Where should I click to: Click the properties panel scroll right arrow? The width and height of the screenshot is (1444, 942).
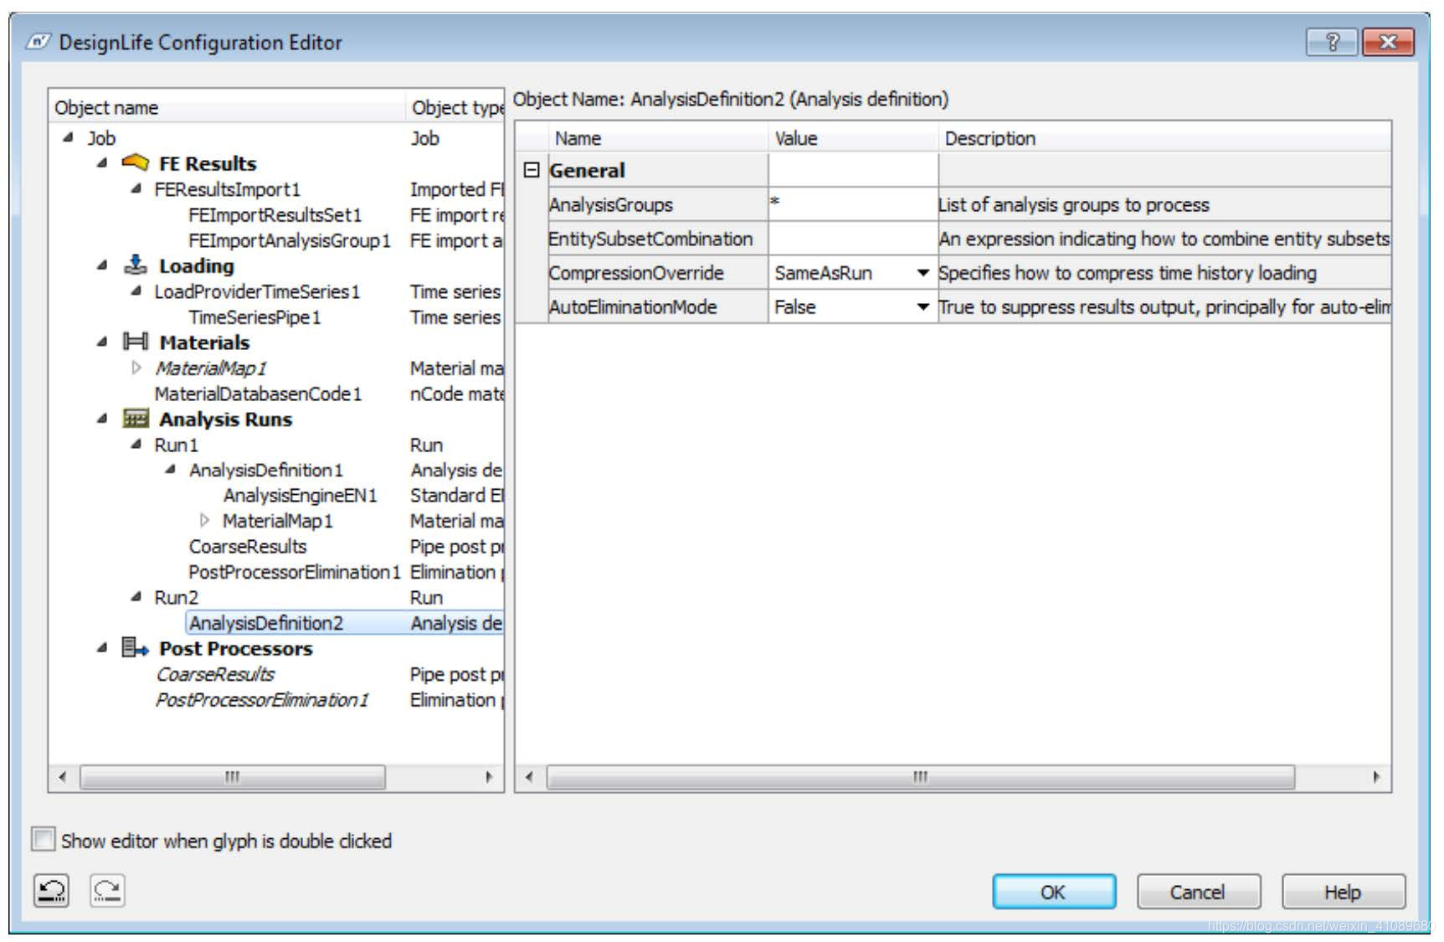click(1376, 777)
